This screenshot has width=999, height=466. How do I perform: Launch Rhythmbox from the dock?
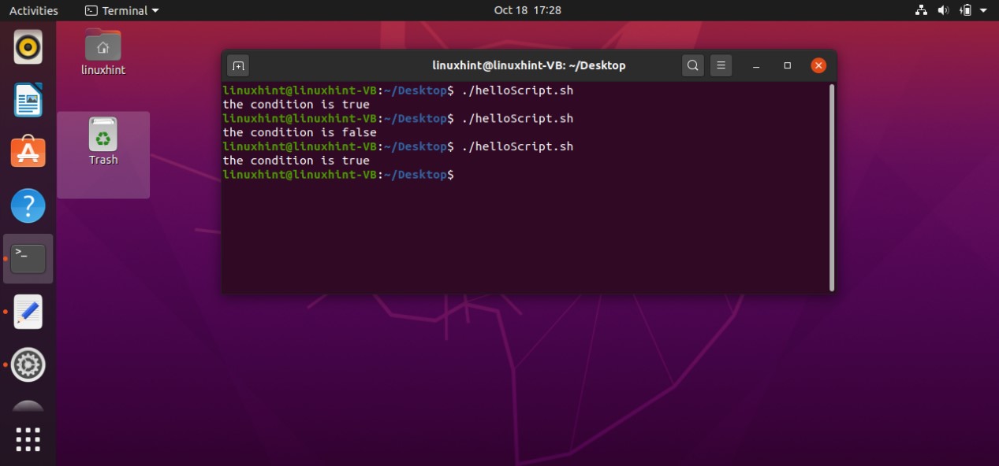pos(28,47)
